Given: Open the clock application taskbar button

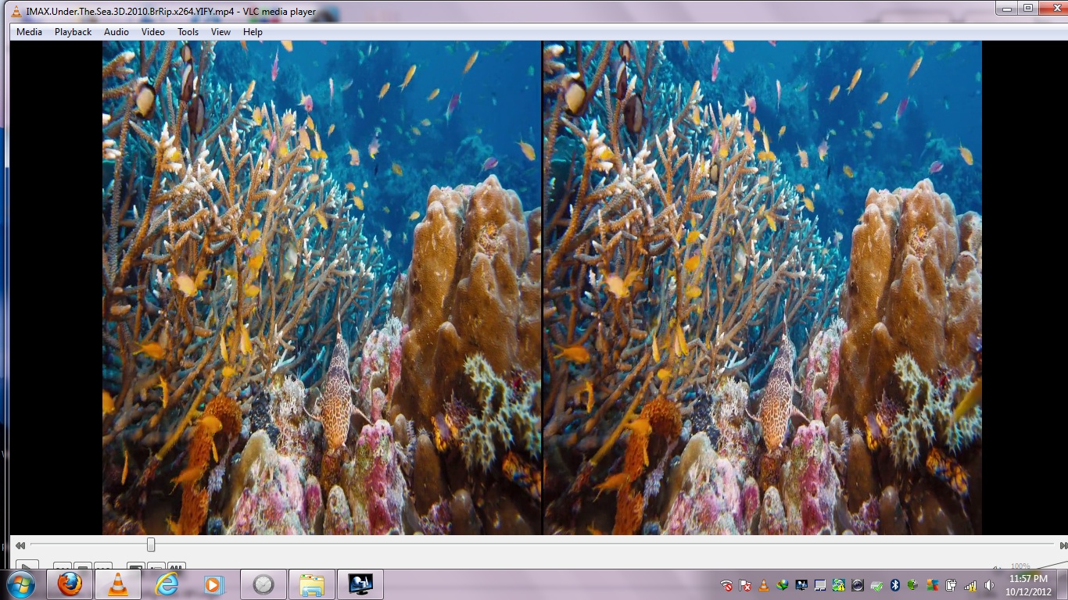Looking at the screenshot, I should tap(263, 584).
